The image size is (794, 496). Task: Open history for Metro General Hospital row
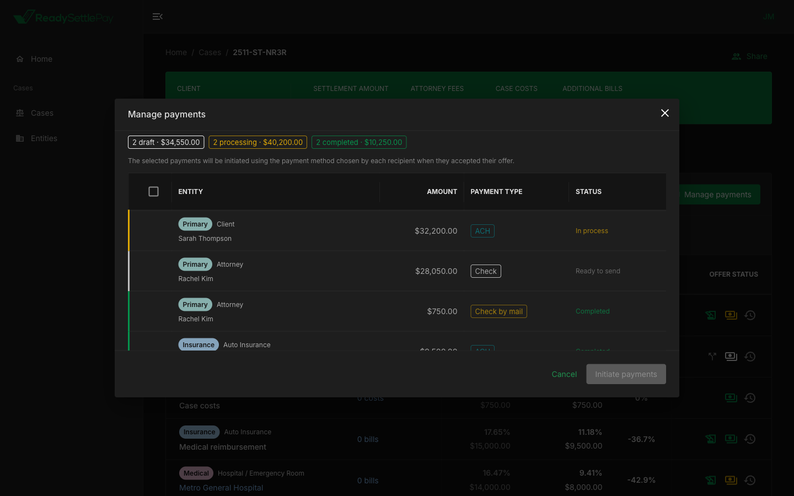click(750, 480)
